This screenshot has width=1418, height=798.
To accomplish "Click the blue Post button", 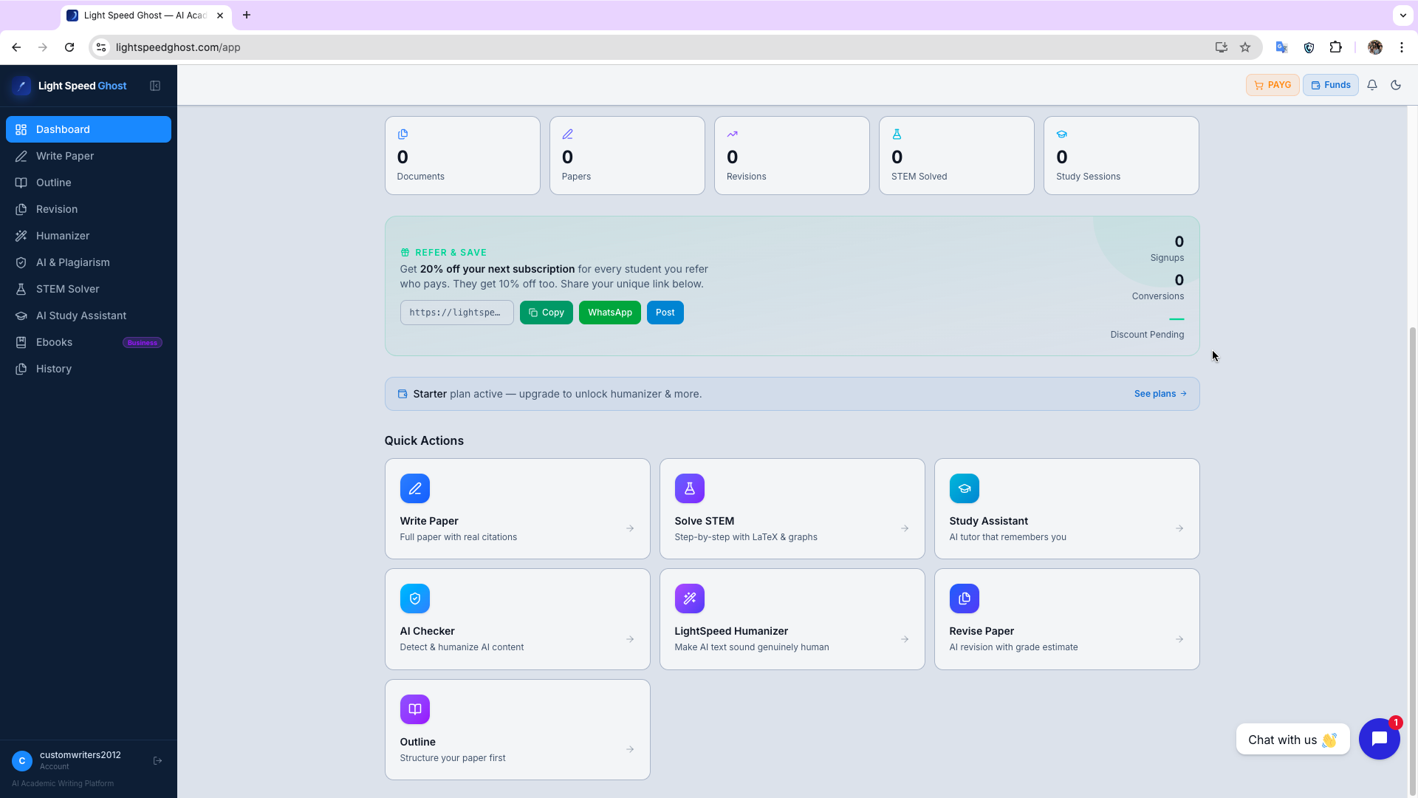I will pos(665,313).
